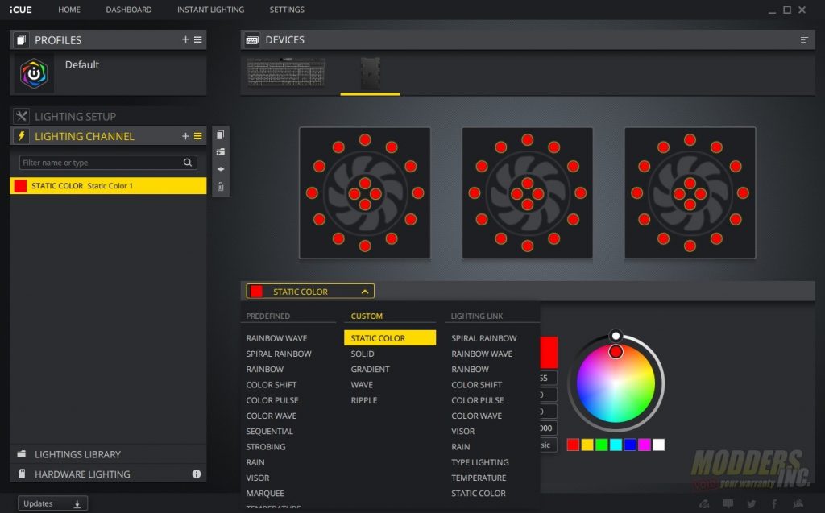Click the search magnifier in the filter box
Image resolution: width=825 pixels, height=513 pixels.
pos(187,163)
